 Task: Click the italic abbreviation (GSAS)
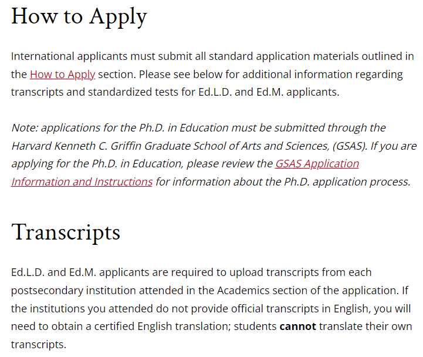(350, 146)
